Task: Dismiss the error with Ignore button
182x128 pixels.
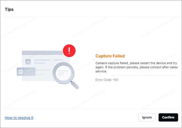Action: (x=147, y=117)
